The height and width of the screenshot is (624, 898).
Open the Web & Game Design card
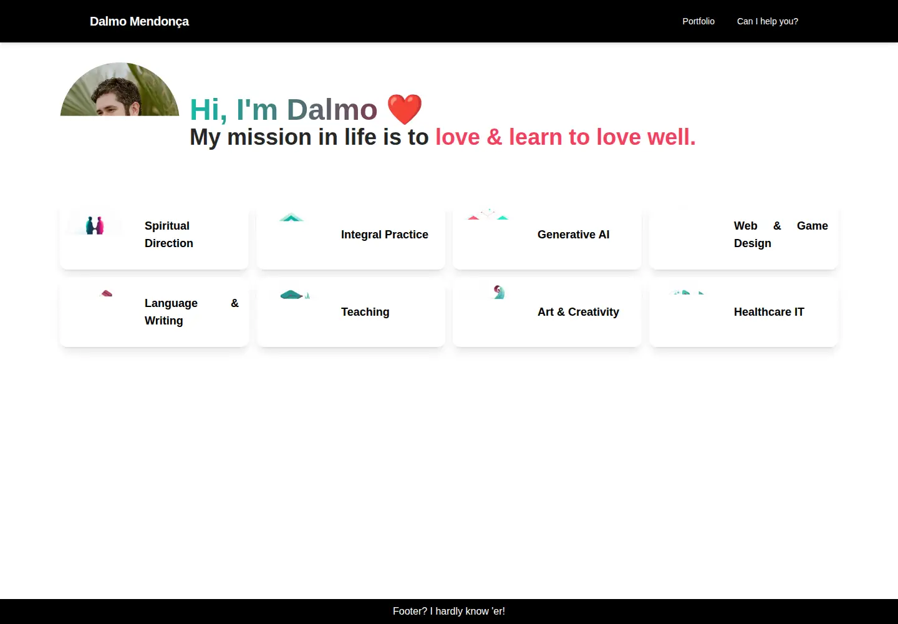743,235
